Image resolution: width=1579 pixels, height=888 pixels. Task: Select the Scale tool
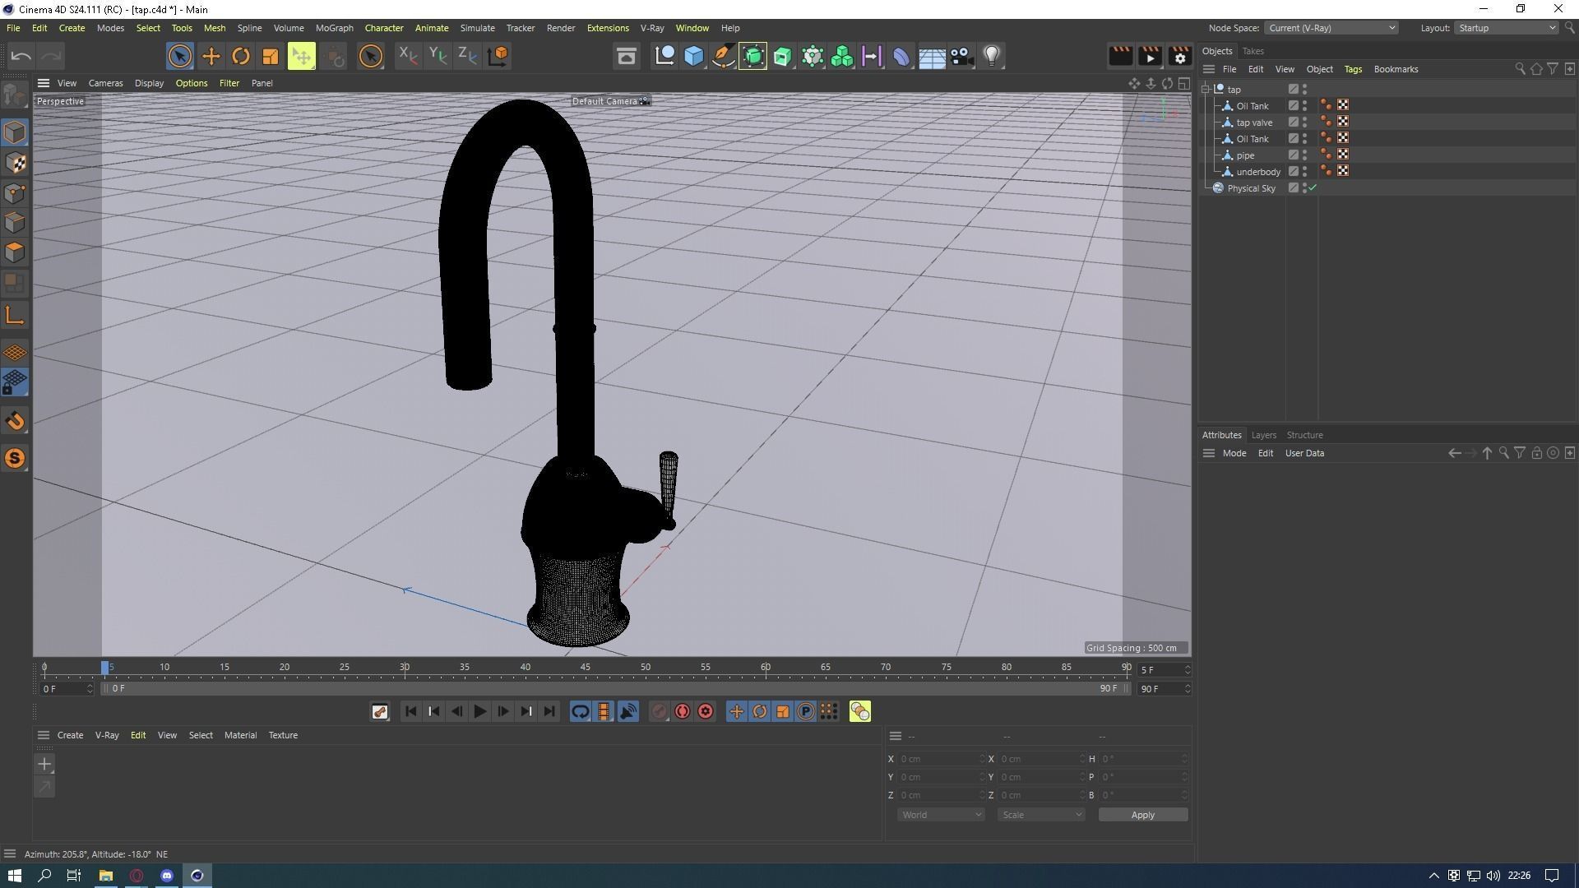pos(271,56)
